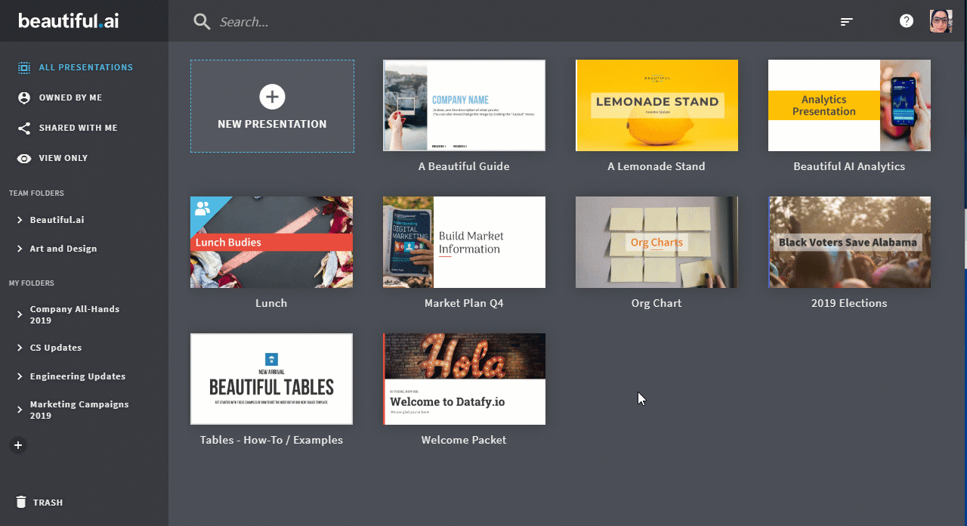This screenshot has width=967, height=526.
Task: Click the 'Org Chart' title text
Action: point(657,303)
